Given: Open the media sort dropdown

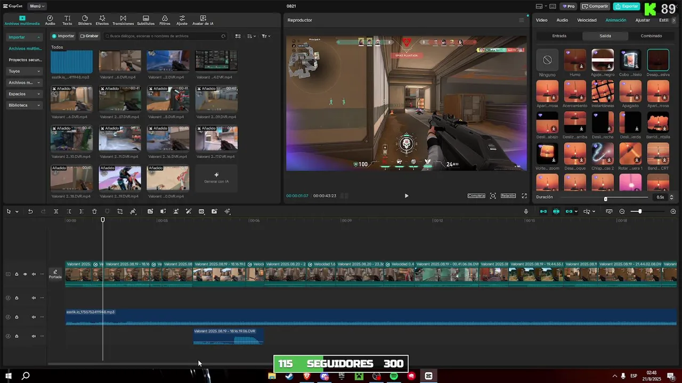Looking at the screenshot, I should click(252, 36).
